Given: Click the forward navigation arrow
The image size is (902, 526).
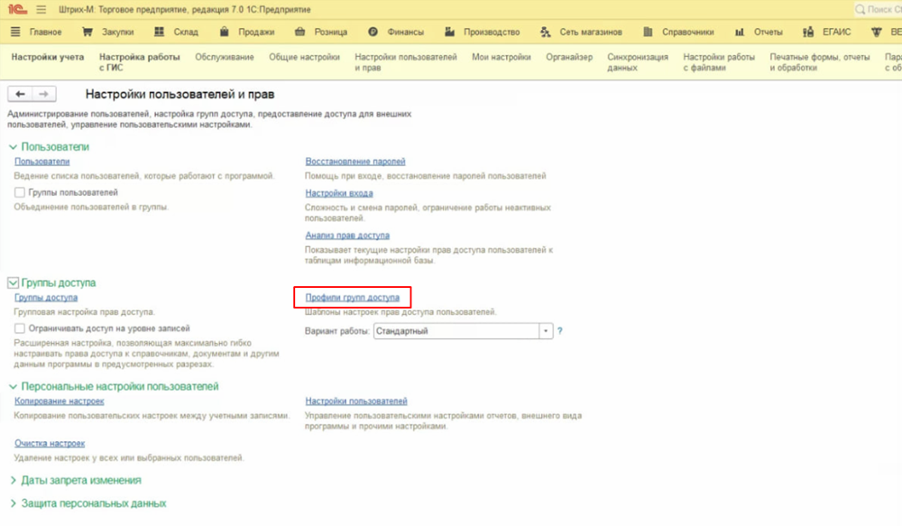Looking at the screenshot, I should (43, 95).
